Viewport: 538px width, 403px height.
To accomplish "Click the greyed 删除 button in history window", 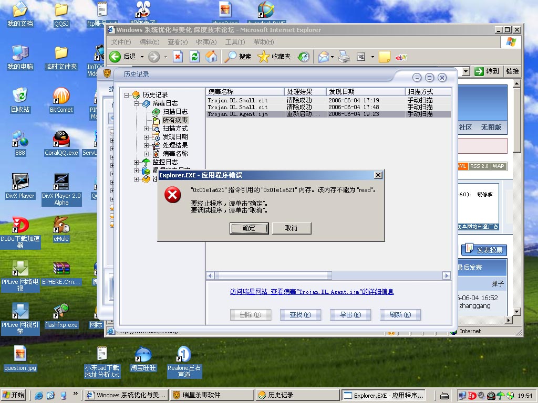I will [x=251, y=315].
